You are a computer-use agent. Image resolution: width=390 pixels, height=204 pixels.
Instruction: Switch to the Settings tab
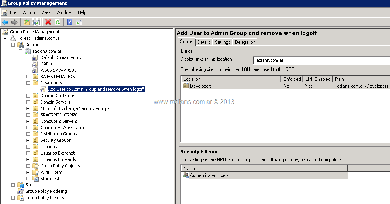[222, 42]
